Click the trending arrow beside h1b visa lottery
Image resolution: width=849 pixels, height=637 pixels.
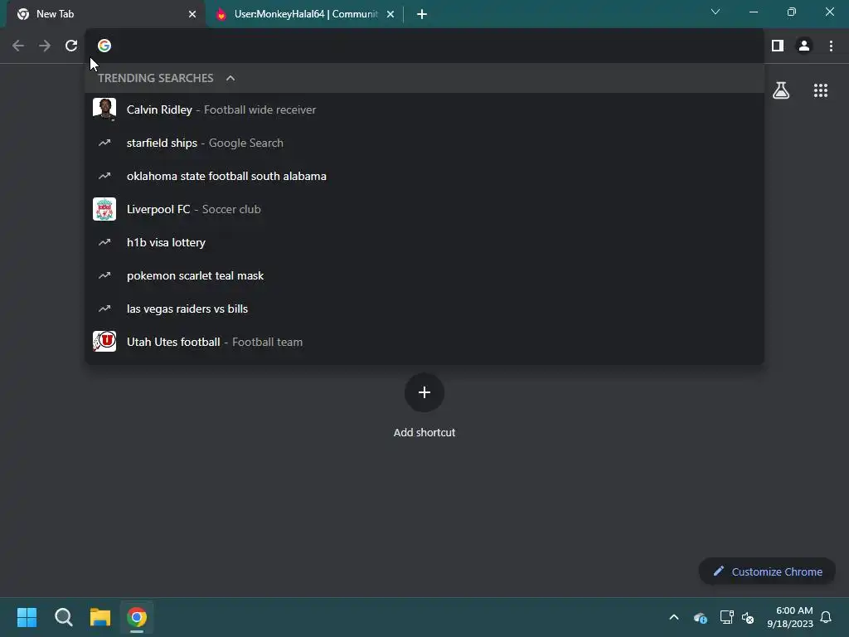click(104, 242)
